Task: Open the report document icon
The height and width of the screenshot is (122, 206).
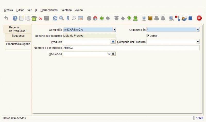Action: coord(144,18)
